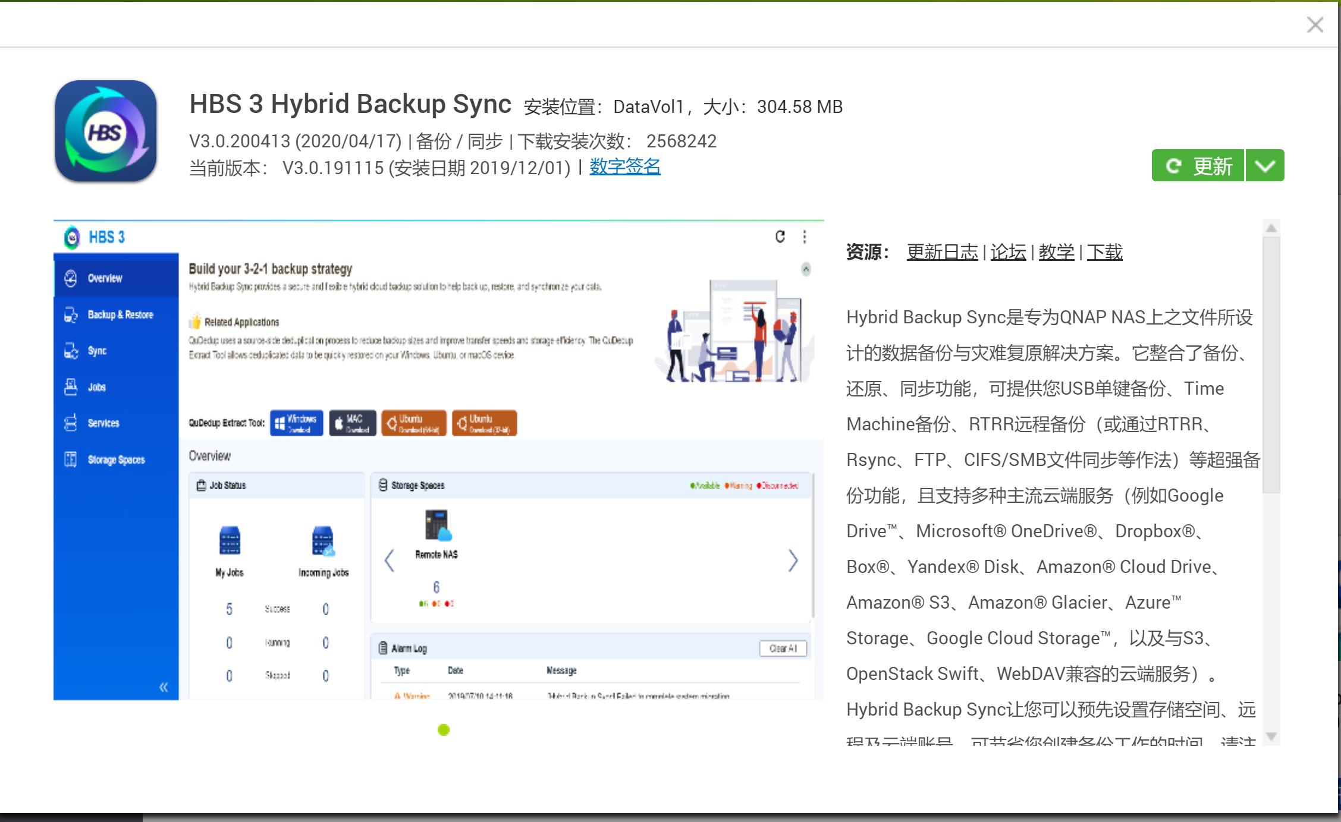Open the three-dot menu in the HBS 3 preview
Image resolution: width=1341 pixels, height=822 pixels.
click(806, 236)
